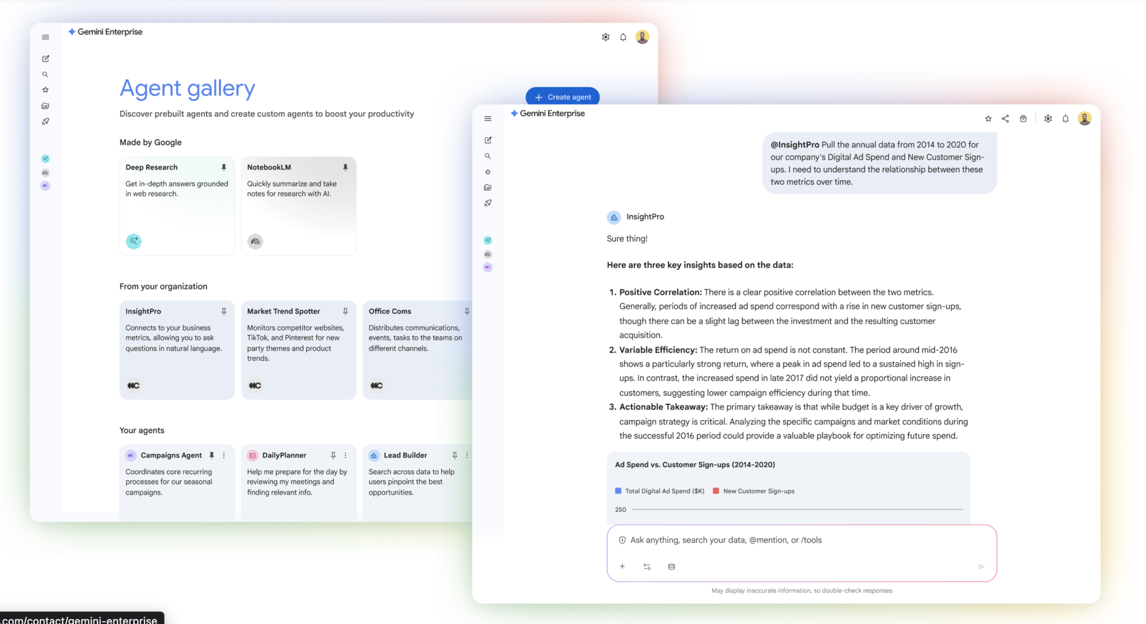The height and width of the screenshot is (624, 1146).
Task: Click profile avatar in chat window header
Action: (1085, 119)
